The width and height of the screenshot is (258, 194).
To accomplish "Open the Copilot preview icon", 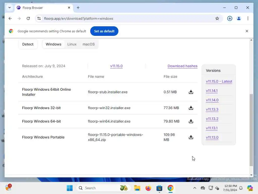I will pos(250,188).
